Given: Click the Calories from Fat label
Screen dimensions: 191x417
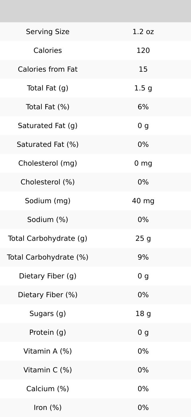Looking at the screenshot, I should pyautogui.click(x=48, y=69).
